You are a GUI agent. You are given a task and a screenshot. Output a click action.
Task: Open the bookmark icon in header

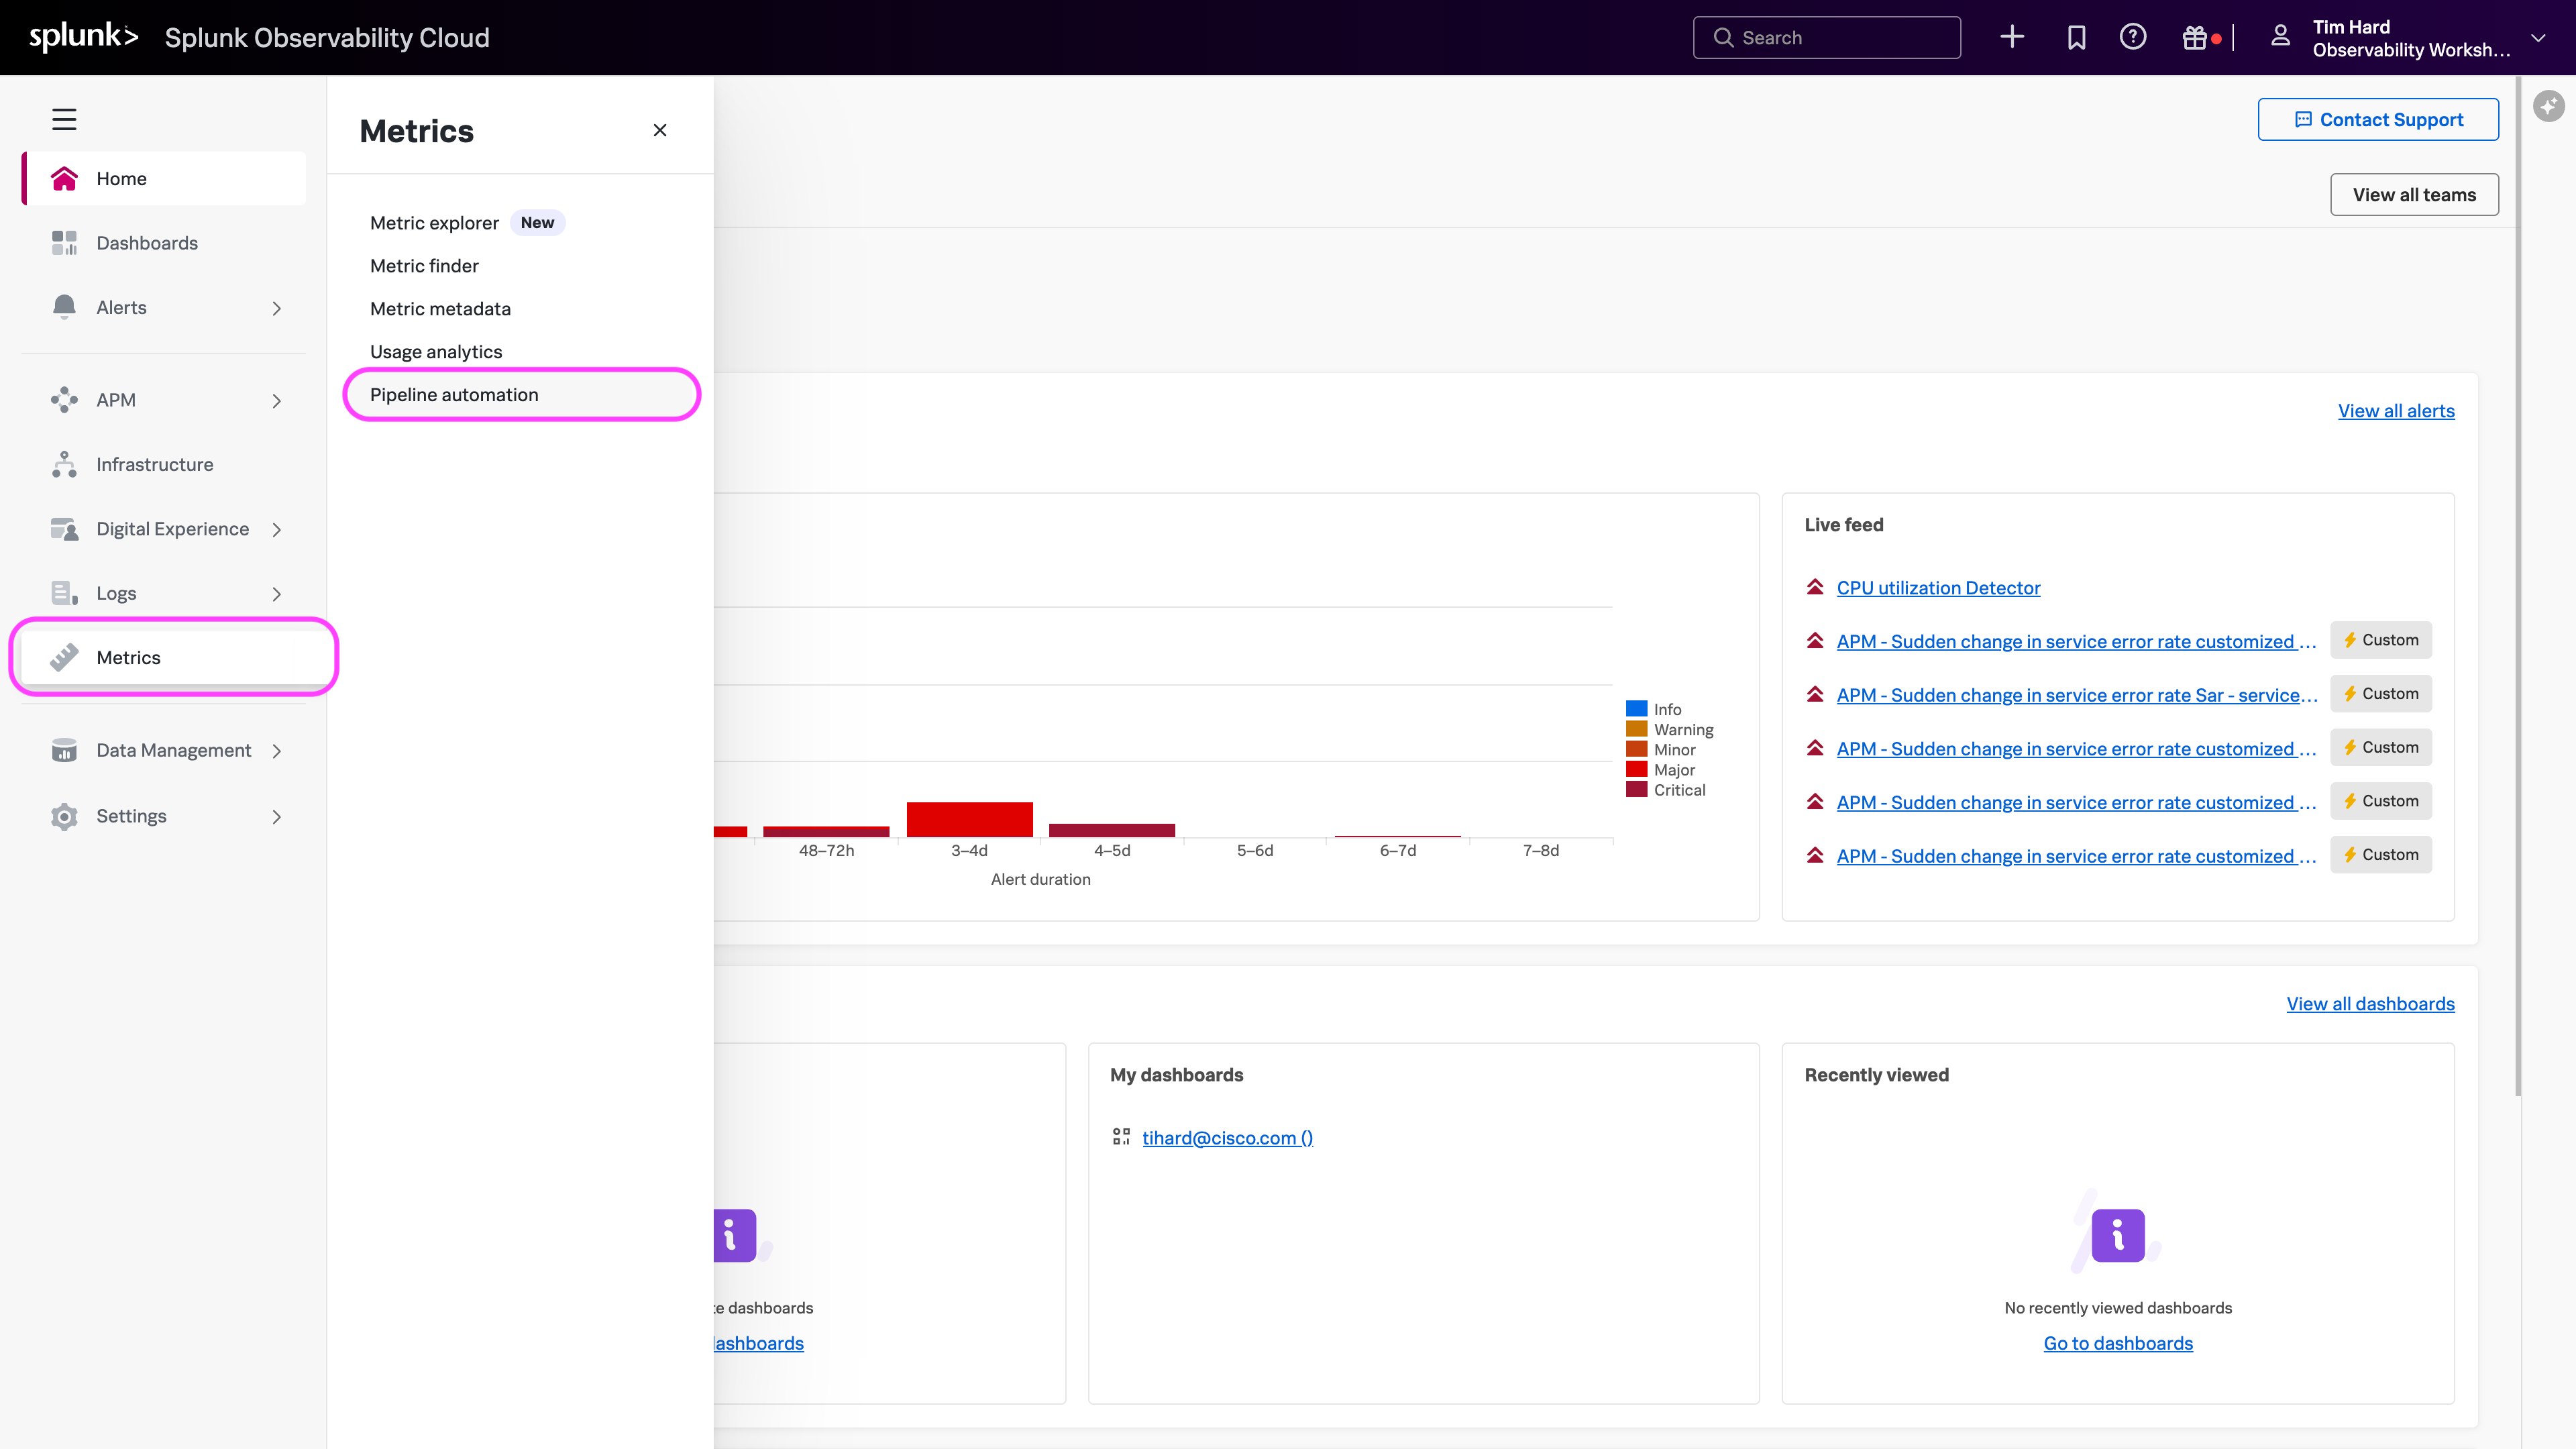click(x=2076, y=37)
